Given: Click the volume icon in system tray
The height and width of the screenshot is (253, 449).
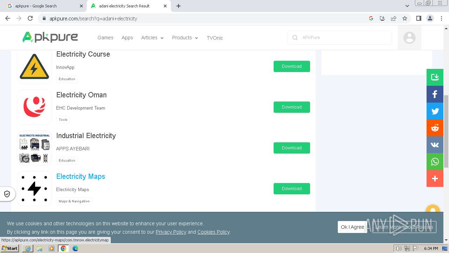Looking at the screenshot, I should tap(399, 248).
